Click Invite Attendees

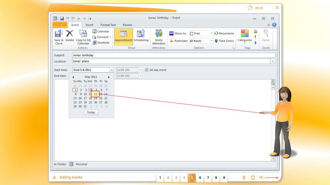[x=159, y=37]
